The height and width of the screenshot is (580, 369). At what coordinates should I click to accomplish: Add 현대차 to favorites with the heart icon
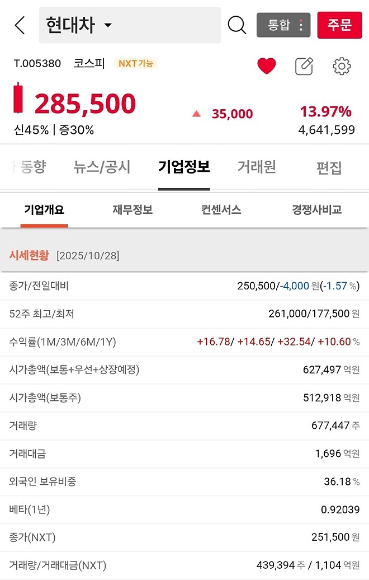267,66
